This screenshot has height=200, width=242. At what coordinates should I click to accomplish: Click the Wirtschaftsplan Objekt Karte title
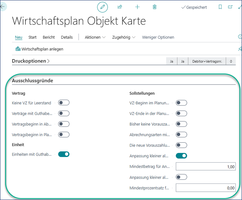79,21
